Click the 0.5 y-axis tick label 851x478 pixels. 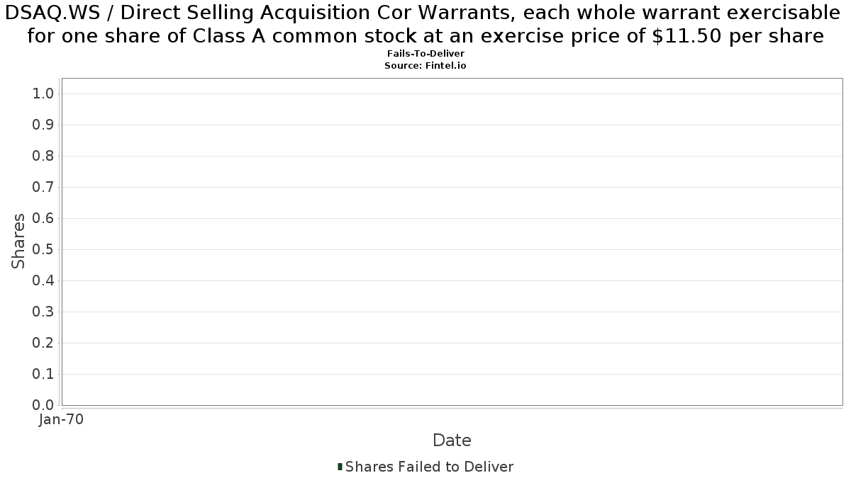43,250
